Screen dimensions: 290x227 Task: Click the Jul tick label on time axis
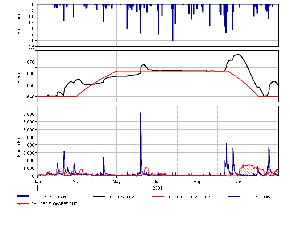click(157, 182)
